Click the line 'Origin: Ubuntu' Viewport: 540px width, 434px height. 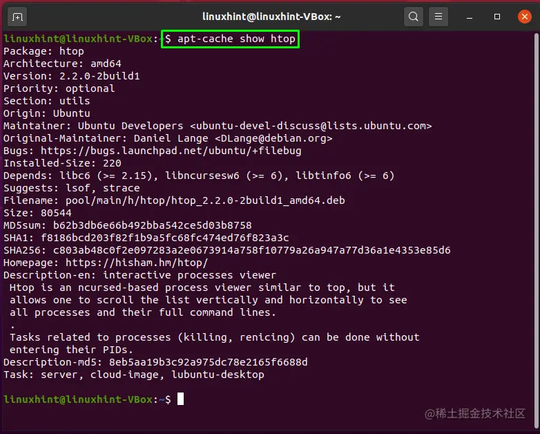[47, 113]
